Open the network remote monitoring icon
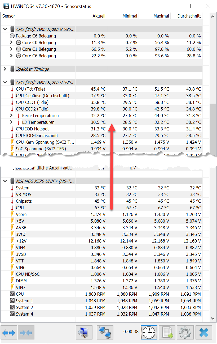The width and height of the screenshot is (217, 344). point(105,333)
